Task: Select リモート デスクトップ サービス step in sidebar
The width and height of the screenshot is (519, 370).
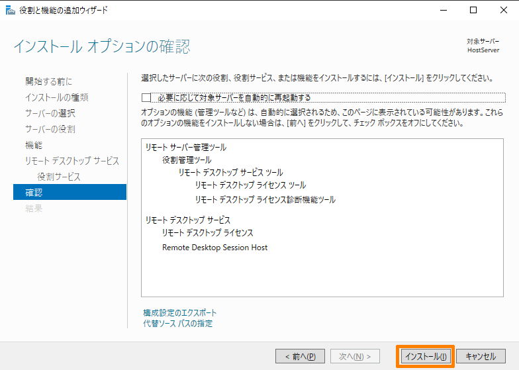Action: (x=71, y=161)
